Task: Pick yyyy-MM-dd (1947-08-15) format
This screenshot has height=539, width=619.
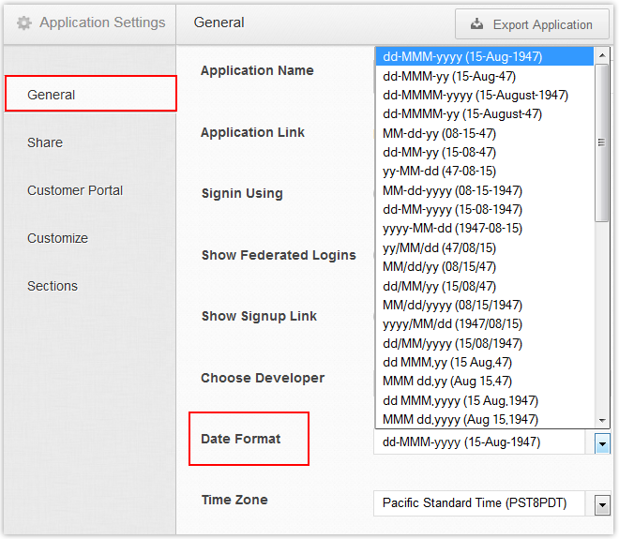Action: 452,228
